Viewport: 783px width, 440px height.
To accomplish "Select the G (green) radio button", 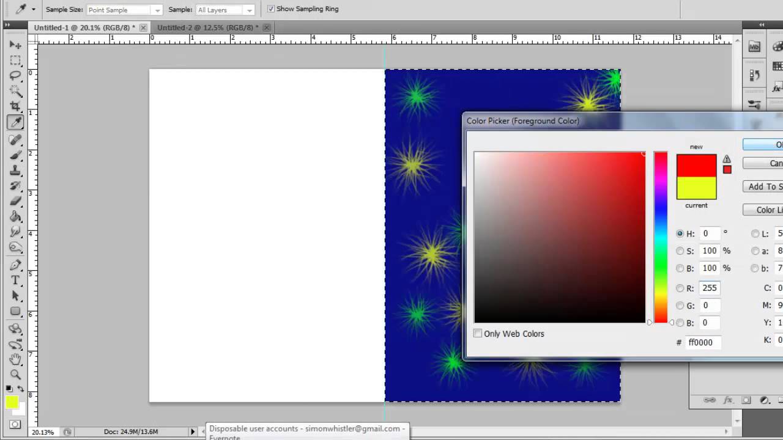I will (x=680, y=305).
